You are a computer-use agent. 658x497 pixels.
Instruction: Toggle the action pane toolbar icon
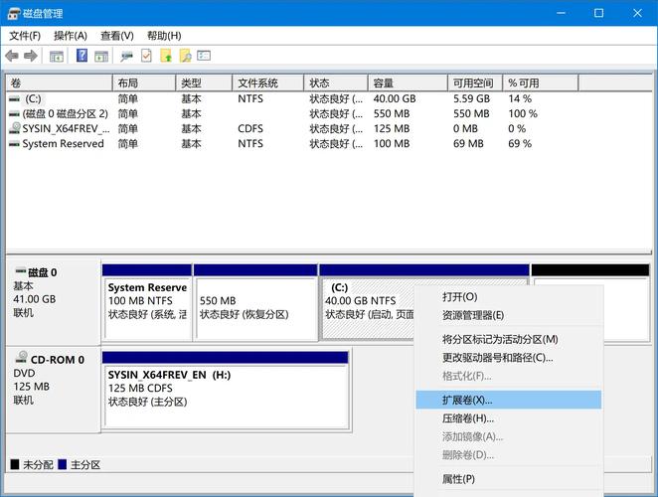point(101,56)
